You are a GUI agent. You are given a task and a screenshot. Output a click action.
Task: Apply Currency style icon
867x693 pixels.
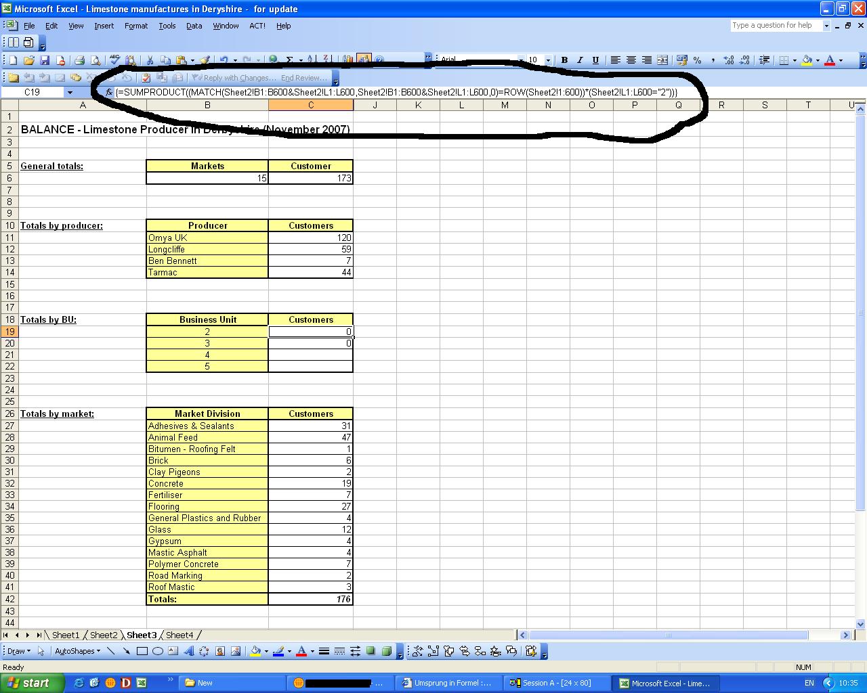pyautogui.click(x=682, y=60)
